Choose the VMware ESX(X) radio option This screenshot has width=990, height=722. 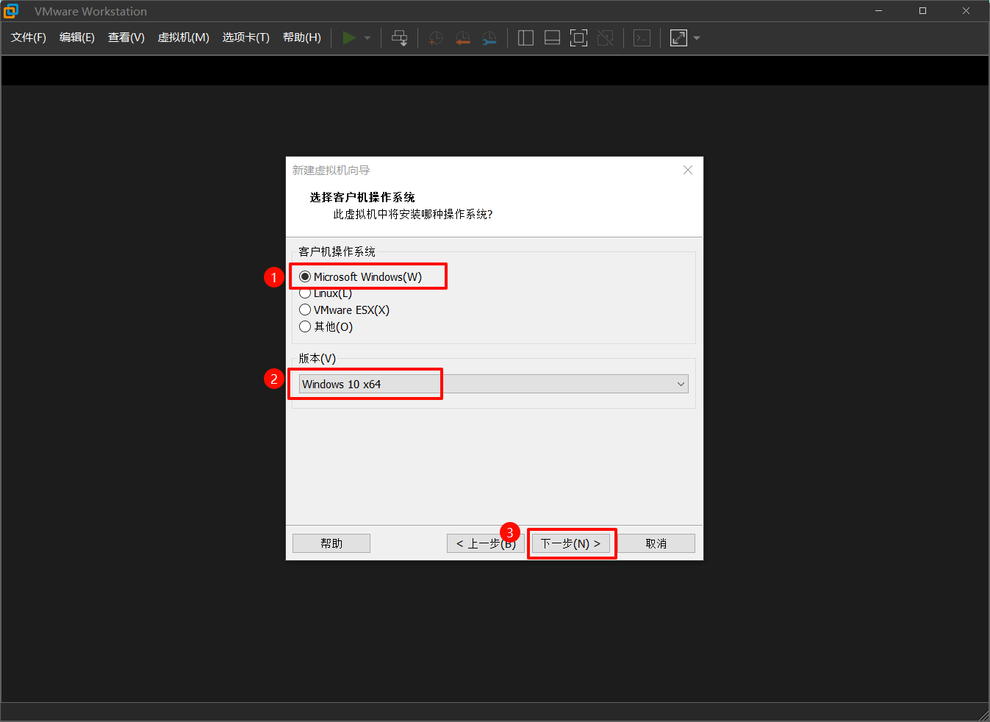(305, 310)
